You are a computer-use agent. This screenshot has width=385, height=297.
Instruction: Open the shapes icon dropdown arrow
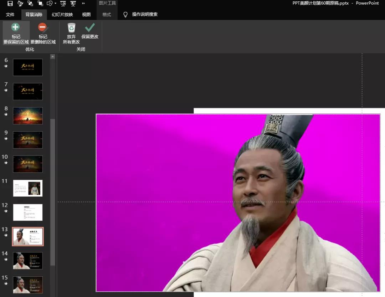(x=55, y=4)
